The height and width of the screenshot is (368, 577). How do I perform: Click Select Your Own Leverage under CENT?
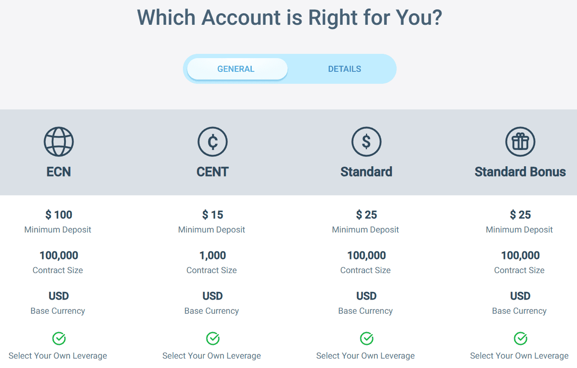point(212,355)
